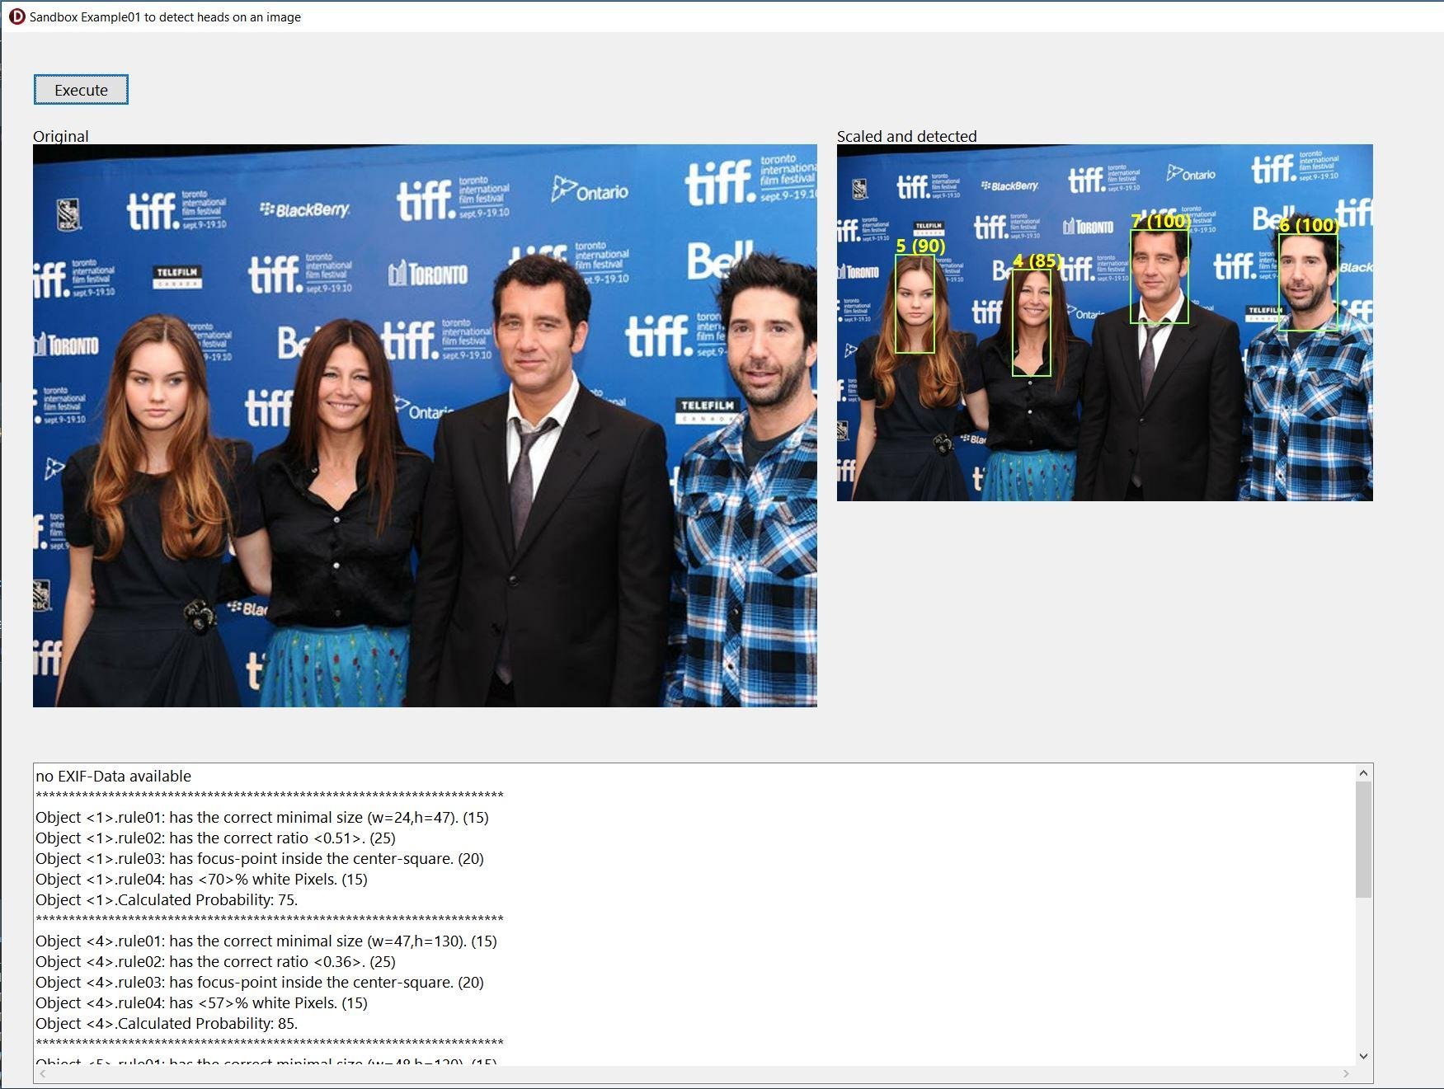Click 'Object <1>.rule01' minimal size line

[262, 817]
